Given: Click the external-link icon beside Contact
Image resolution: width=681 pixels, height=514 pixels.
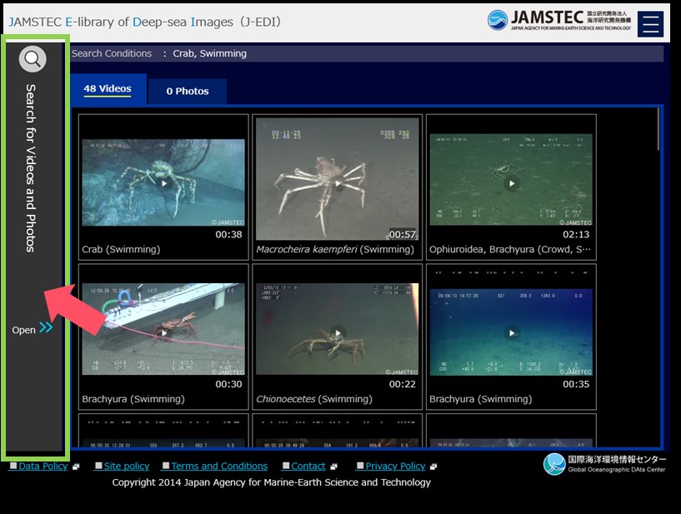Looking at the screenshot, I should pos(333,467).
